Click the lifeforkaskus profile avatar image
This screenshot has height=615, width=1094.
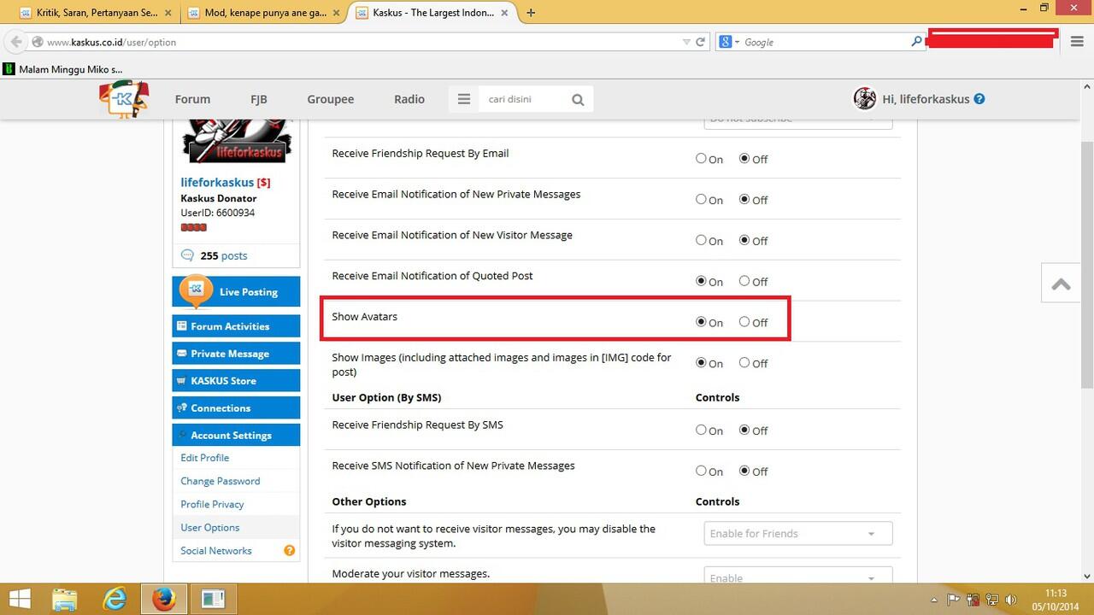pyautogui.click(x=237, y=142)
